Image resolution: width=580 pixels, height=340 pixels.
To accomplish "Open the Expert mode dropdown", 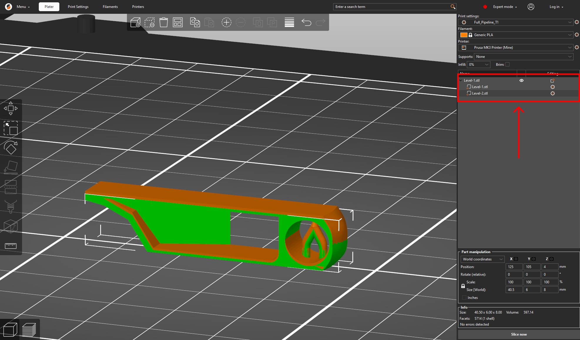I will point(505,7).
